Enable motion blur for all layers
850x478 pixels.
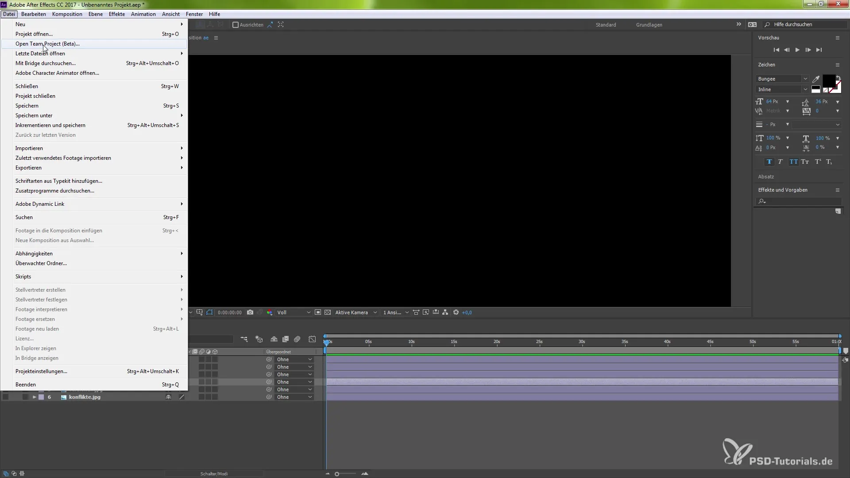pos(297,339)
